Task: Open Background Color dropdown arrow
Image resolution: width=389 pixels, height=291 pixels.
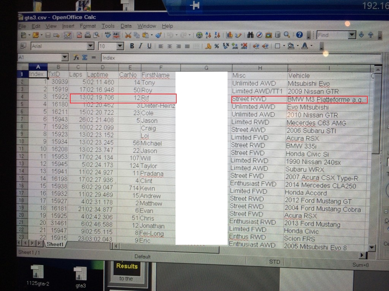Action: tap(297, 46)
